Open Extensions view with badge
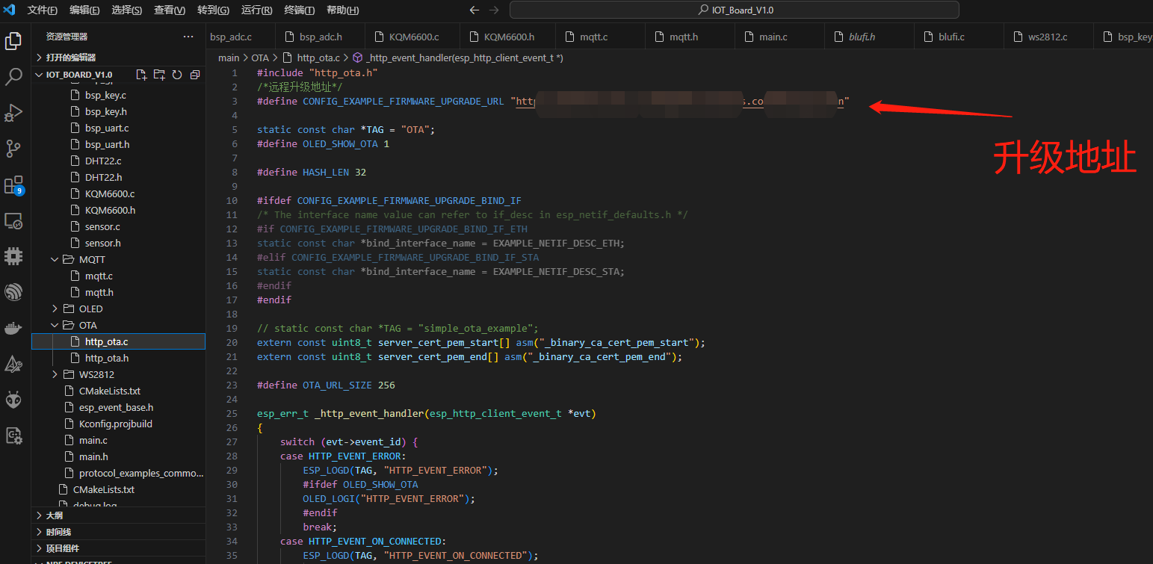The image size is (1153, 564). pyautogui.click(x=13, y=185)
